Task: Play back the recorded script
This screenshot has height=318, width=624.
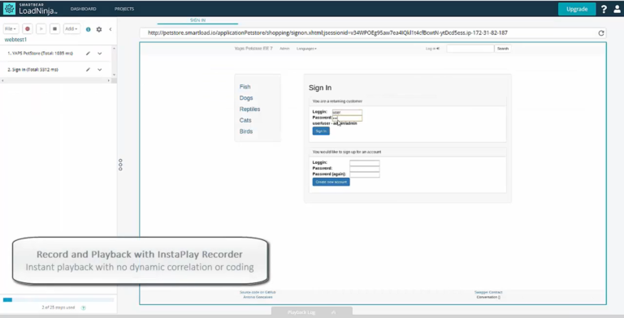Action: click(x=41, y=29)
